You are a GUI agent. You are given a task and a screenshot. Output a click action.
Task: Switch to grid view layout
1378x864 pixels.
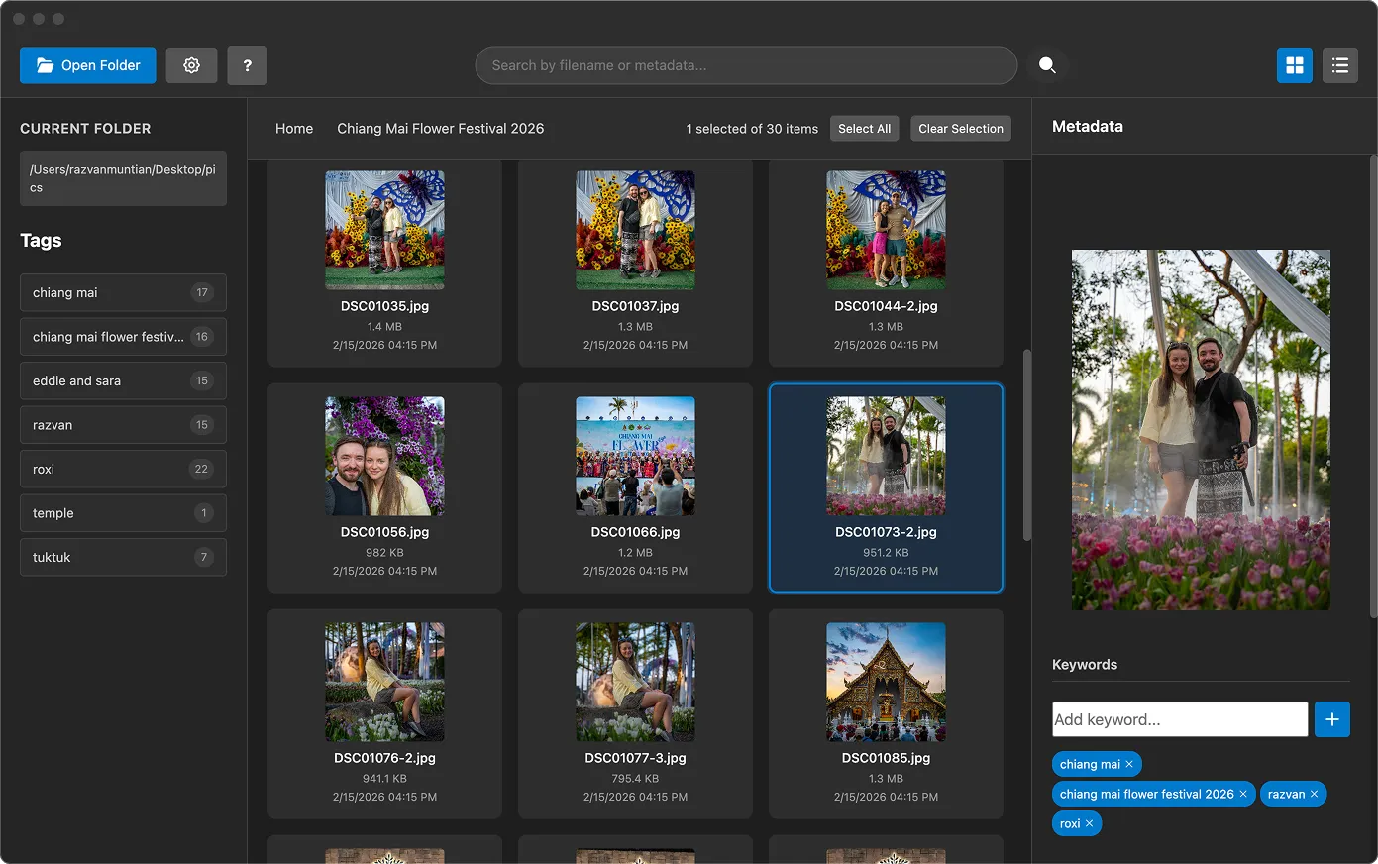1294,65
